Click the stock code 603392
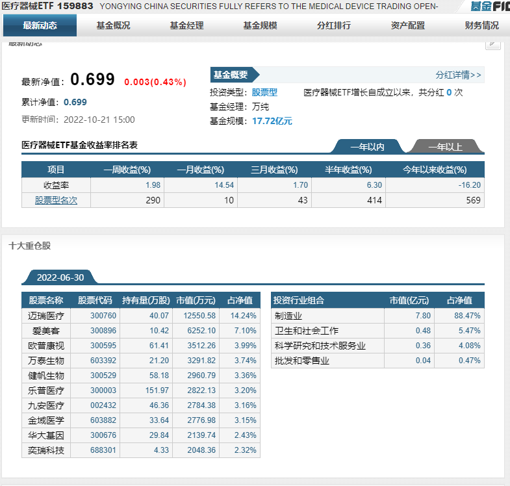Image resolution: width=510 pixels, height=486 pixels. [103, 361]
